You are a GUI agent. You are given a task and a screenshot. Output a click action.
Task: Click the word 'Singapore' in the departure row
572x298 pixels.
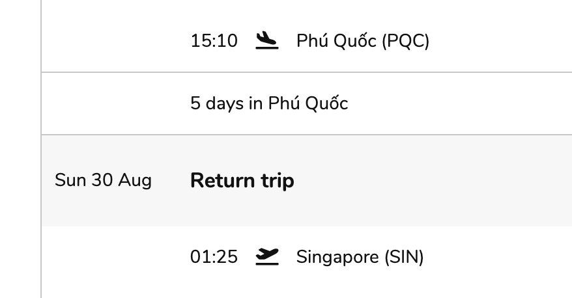(x=337, y=257)
